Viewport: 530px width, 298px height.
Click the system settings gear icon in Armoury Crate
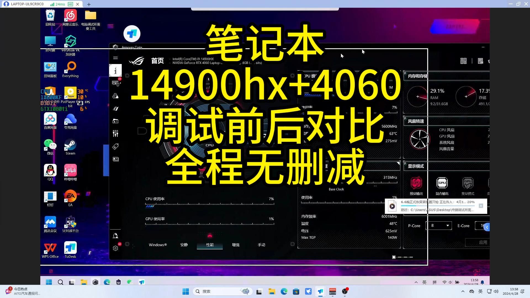pos(115,248)
